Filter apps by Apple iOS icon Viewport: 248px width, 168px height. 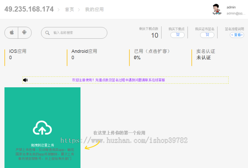point(12,33)
